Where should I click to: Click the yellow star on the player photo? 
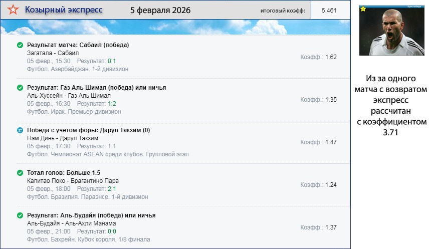(x=363, y=9)
